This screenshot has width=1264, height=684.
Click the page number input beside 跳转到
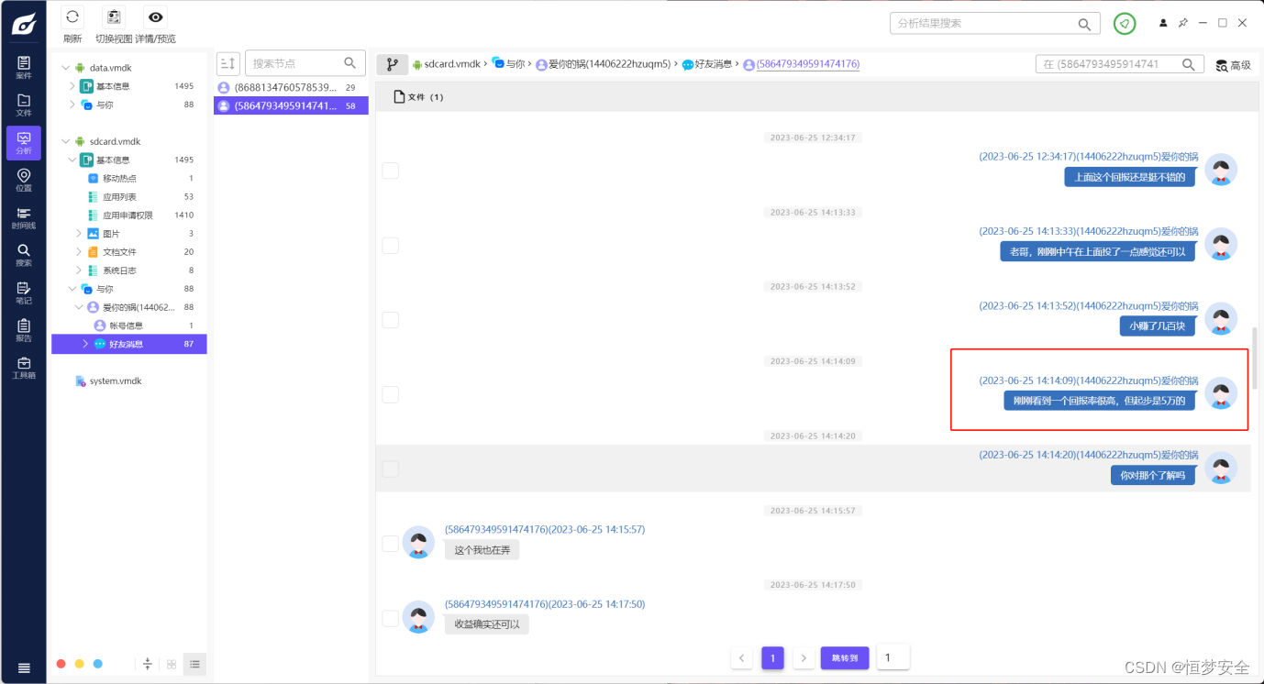pos(893,657)
